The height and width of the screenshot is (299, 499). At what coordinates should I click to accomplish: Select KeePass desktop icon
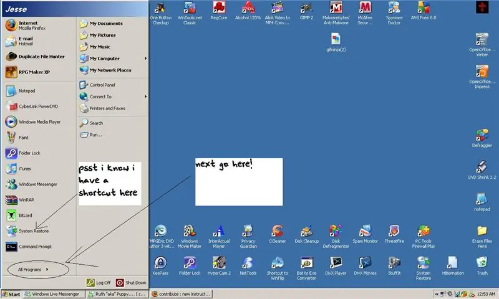coord(160,266)
